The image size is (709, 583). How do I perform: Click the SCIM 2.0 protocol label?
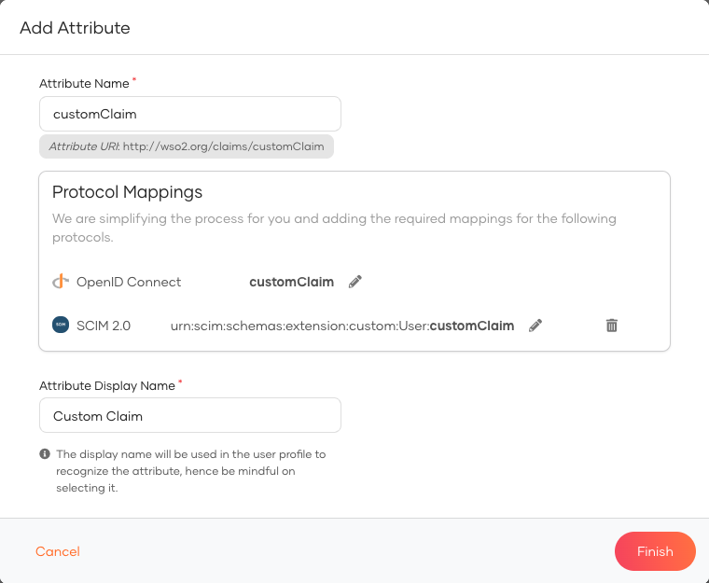click(104, 326)
